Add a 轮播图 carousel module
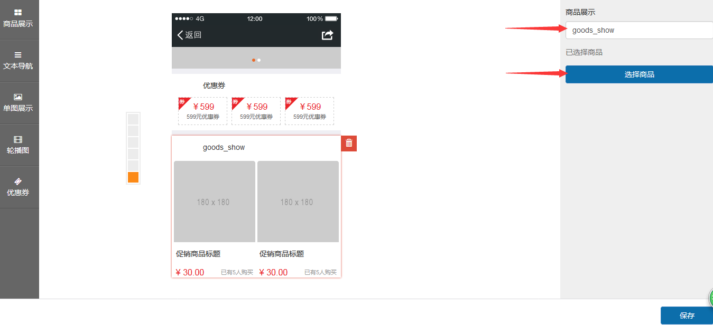This screenshot has height=325, width=713. tap(18, 145)
